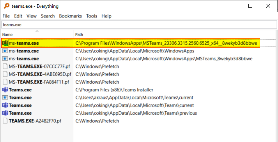Click Teams icon of Teams Installer row

[5, 89]
